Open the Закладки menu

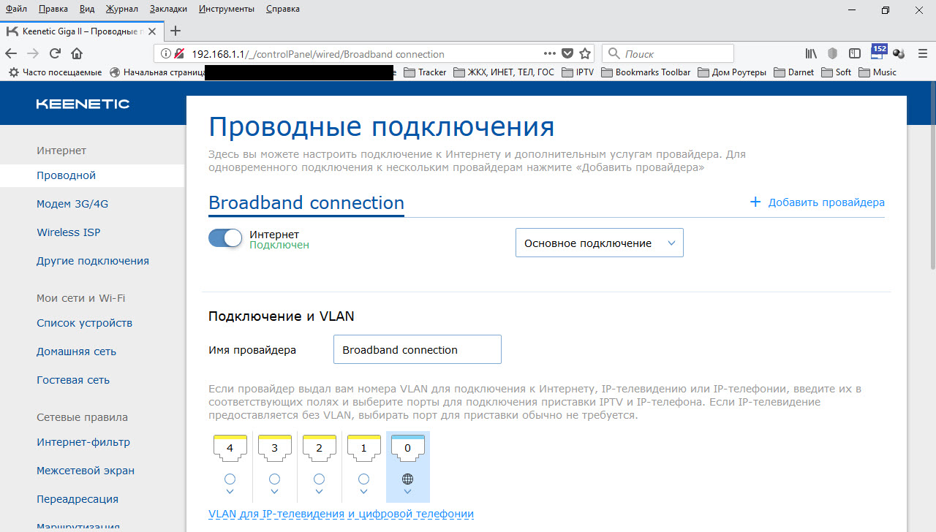169,9
